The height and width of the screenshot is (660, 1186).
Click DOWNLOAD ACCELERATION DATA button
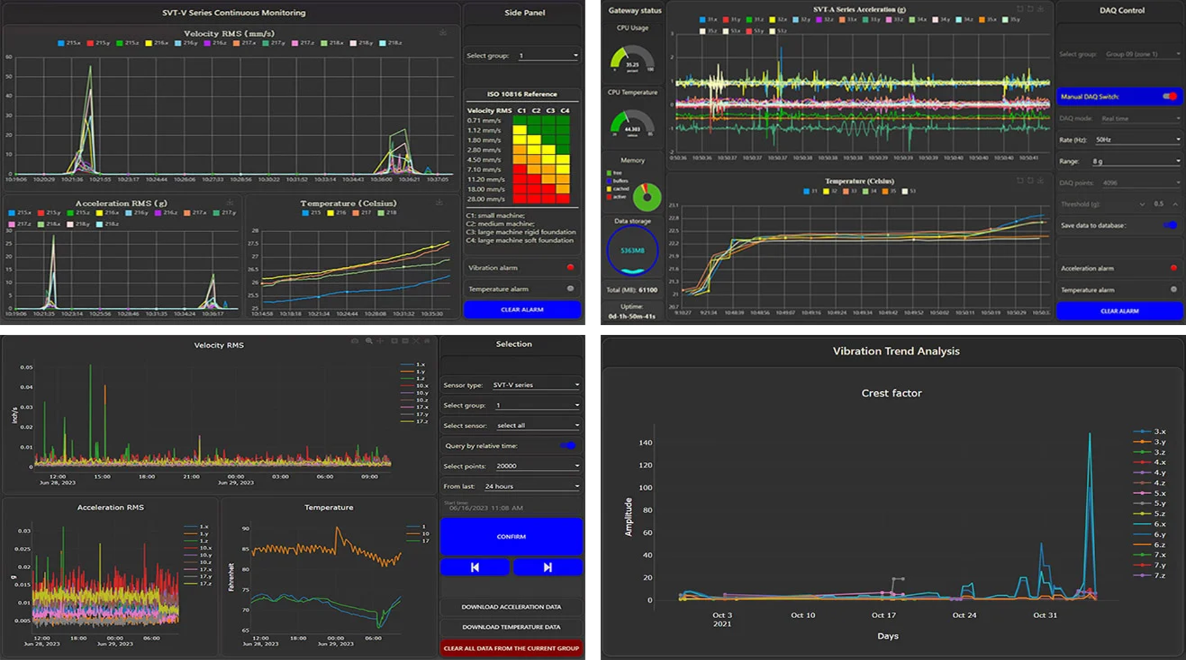tap(511, 607)
